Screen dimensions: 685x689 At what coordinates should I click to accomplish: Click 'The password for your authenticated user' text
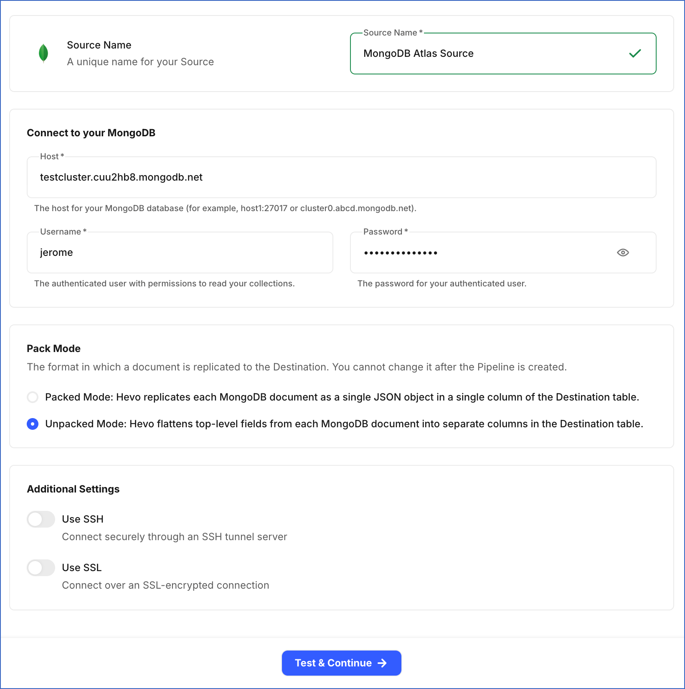click(442, 283)
